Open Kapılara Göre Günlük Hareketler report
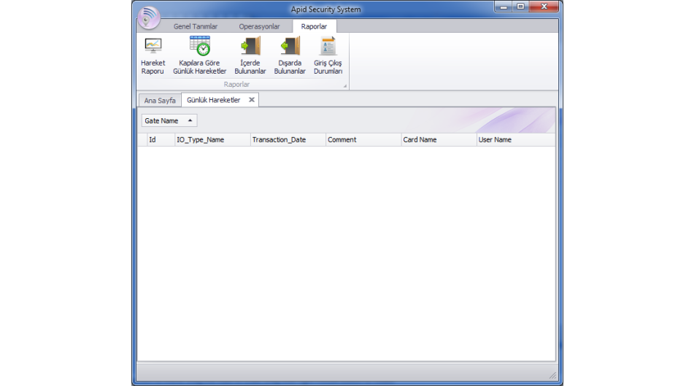Screen dimensions: 686x386 (x=199, y=55)
